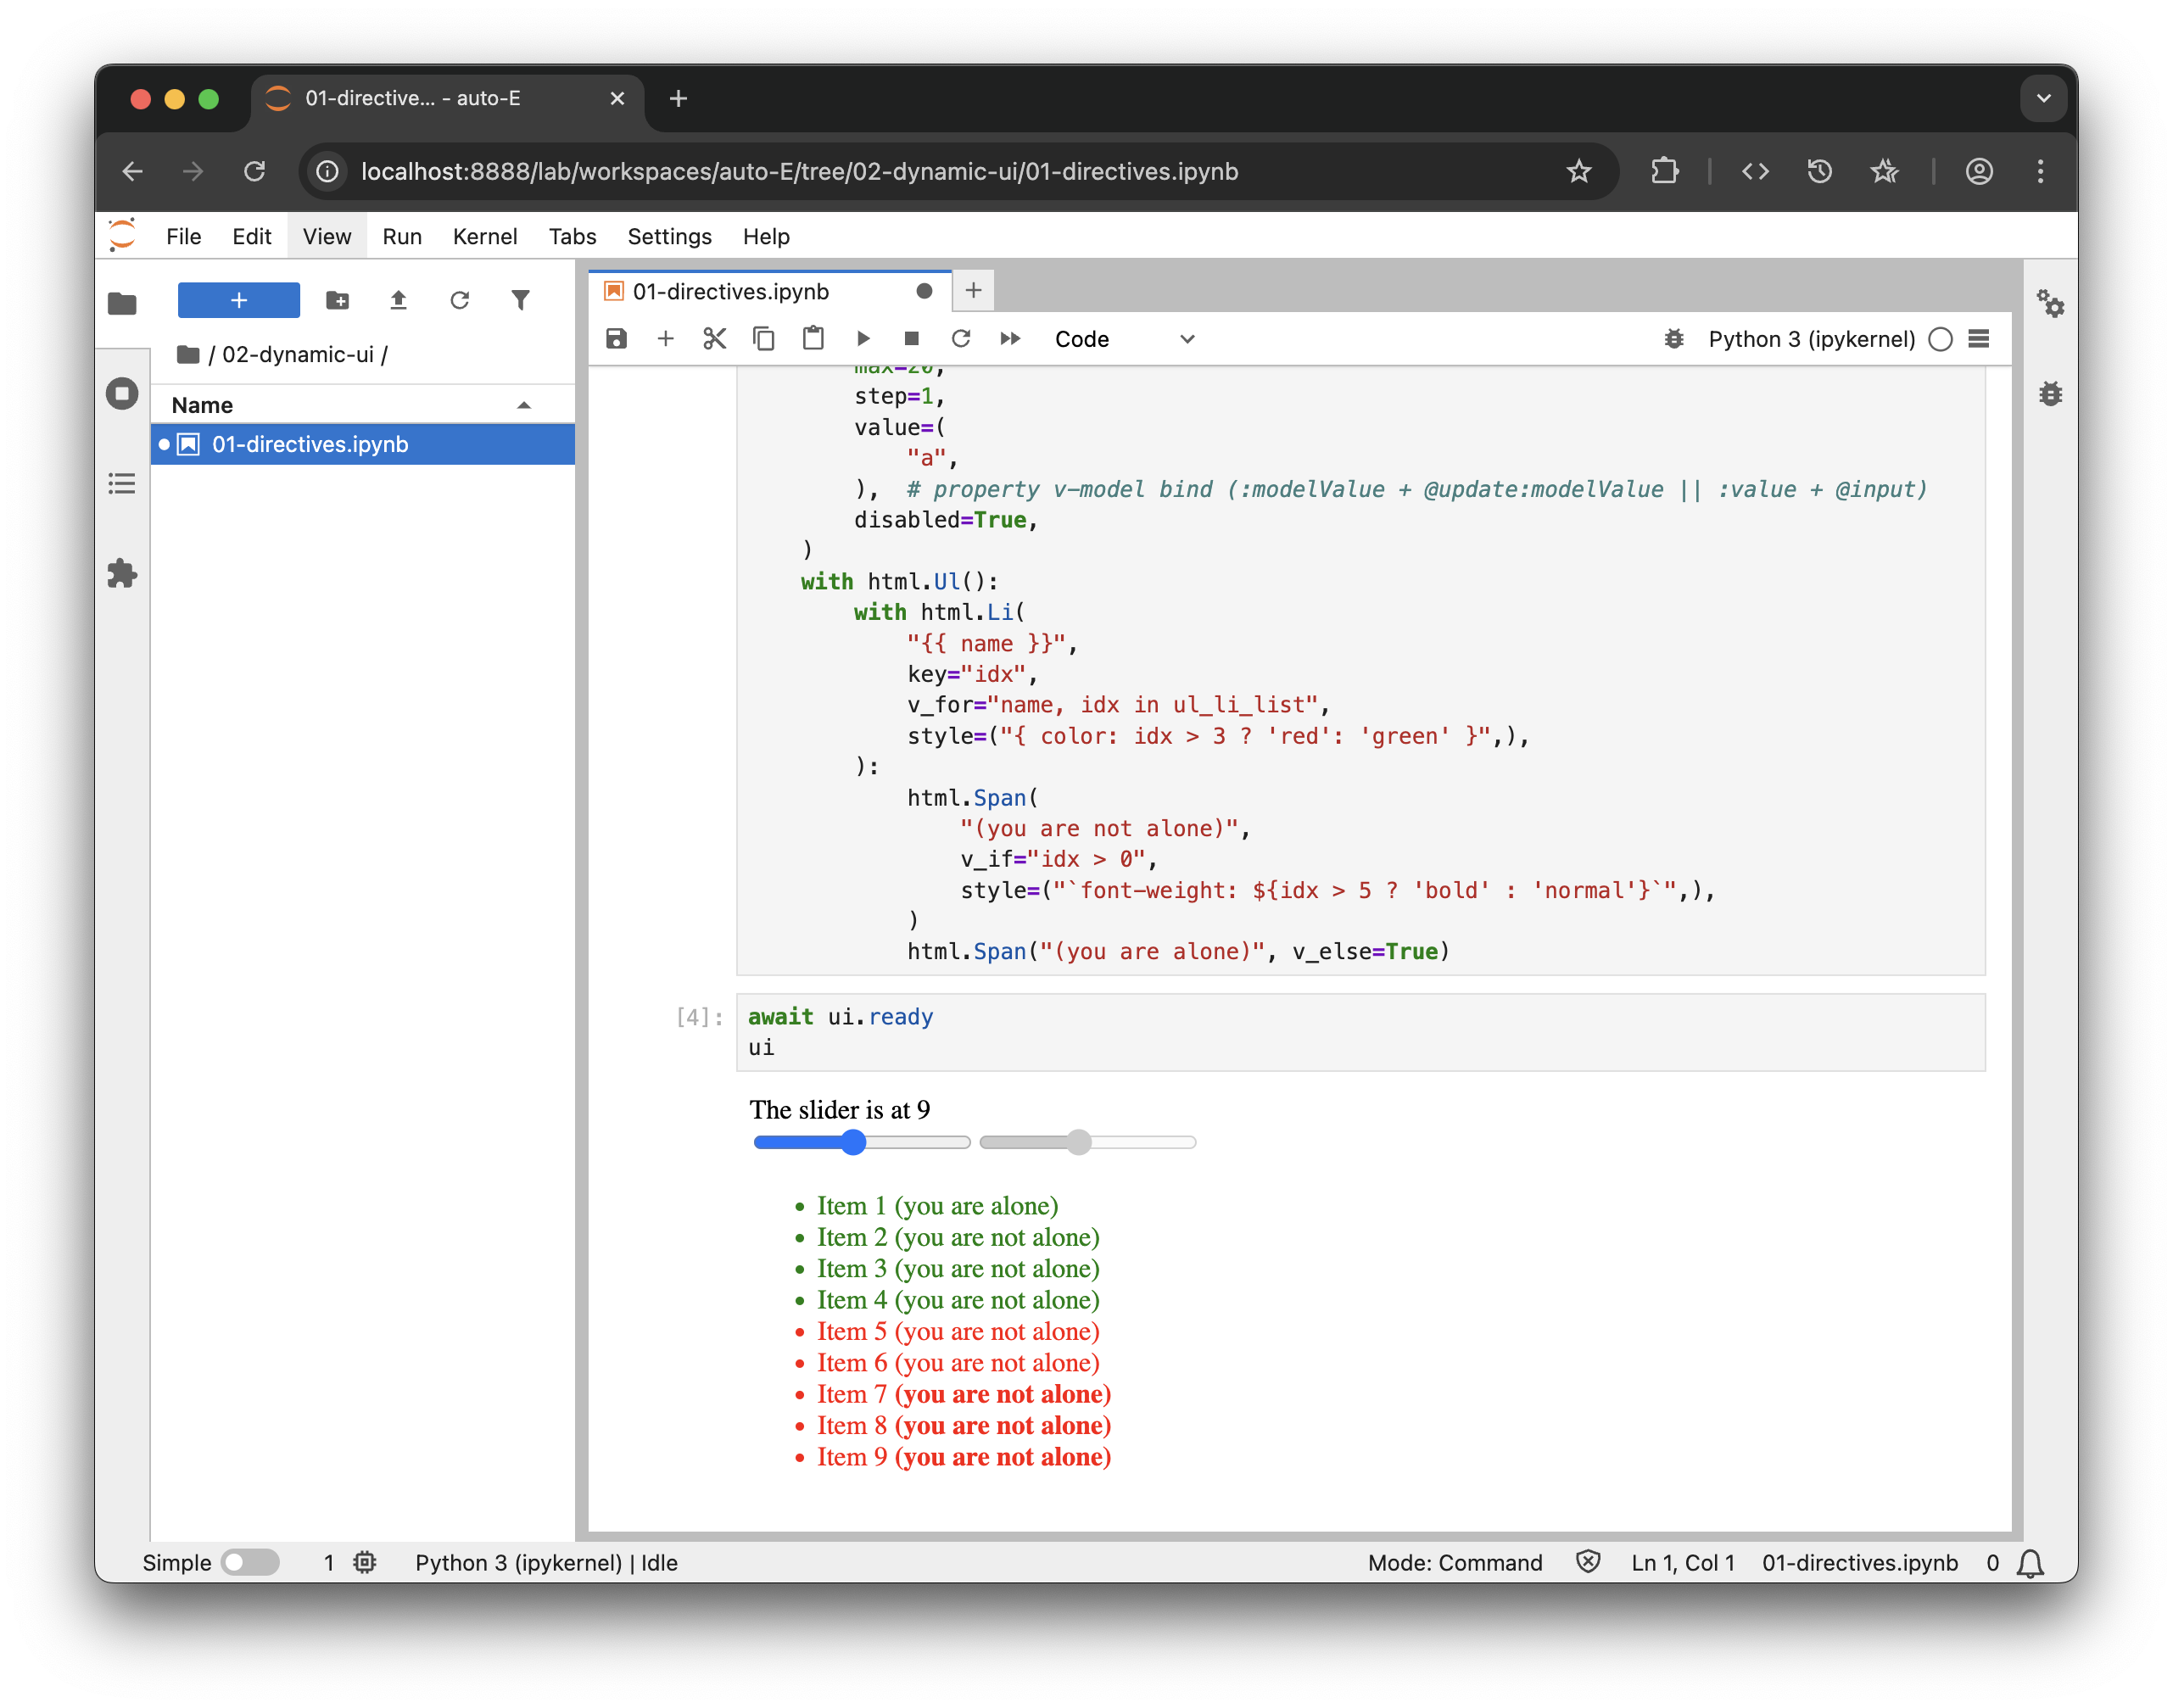Expand the browser tab search chevron
The height and width of the screenshot is (1708, 2173).
coord(2043,98)
